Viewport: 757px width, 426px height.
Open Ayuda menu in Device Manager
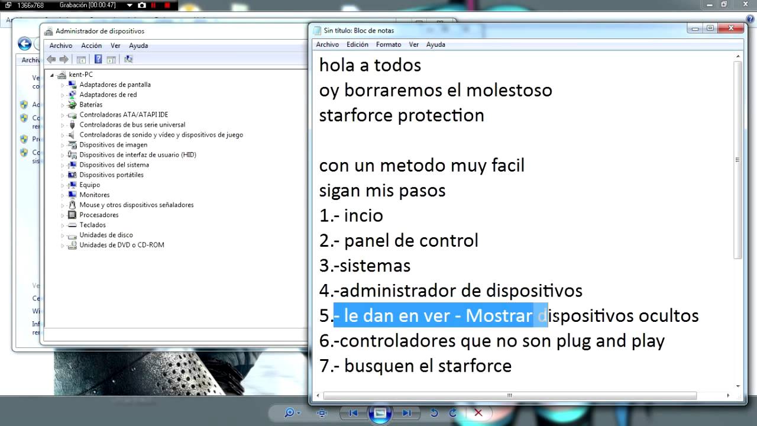point(138,46)
